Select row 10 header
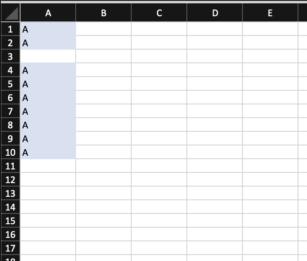 (x=10, y=152)
